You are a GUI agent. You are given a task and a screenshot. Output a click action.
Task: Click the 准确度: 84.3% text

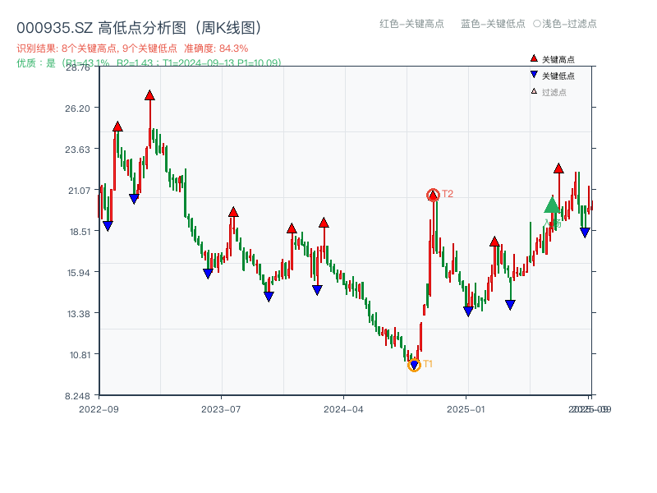coord(216,48)
